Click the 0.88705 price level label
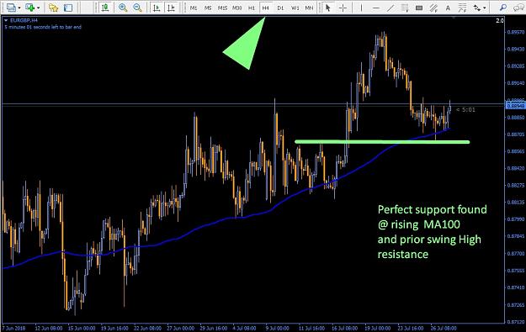The height and width of the screenshot is (332, 526). tap(516, 134)
